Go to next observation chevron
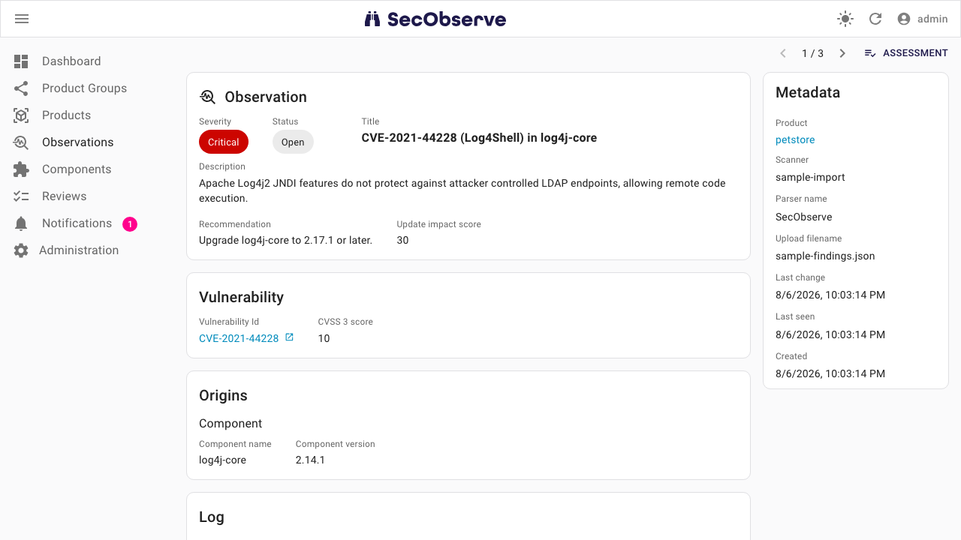The image size is (961, 540). (842, 53)
